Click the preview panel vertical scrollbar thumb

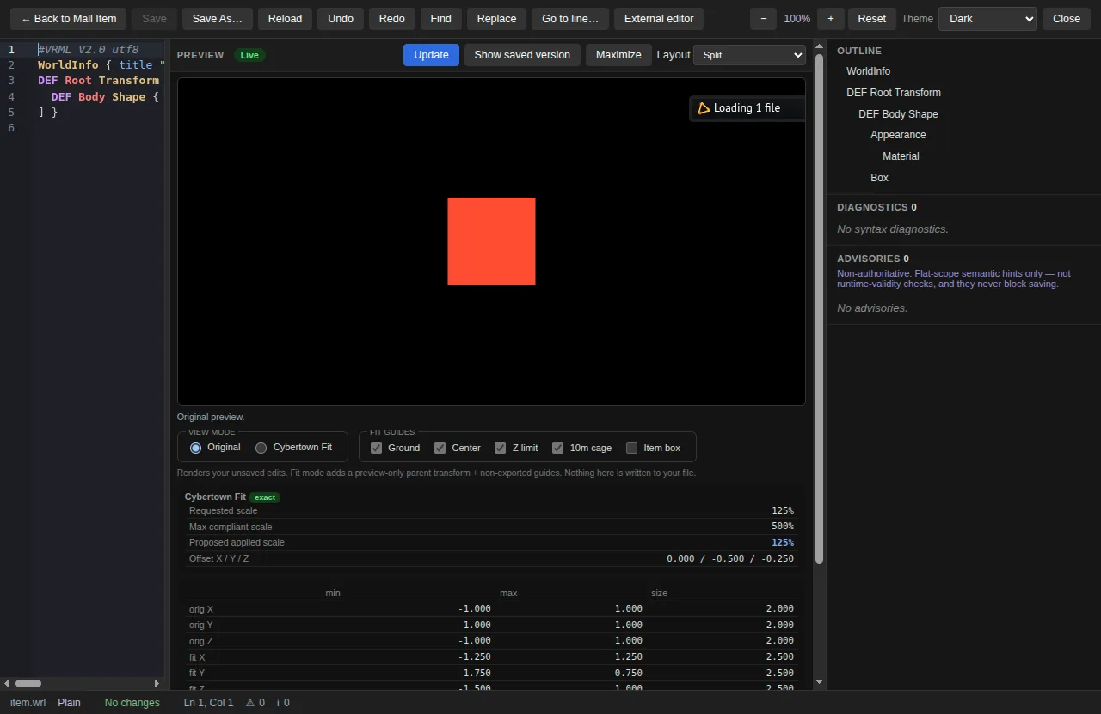[x=819, y=308]
